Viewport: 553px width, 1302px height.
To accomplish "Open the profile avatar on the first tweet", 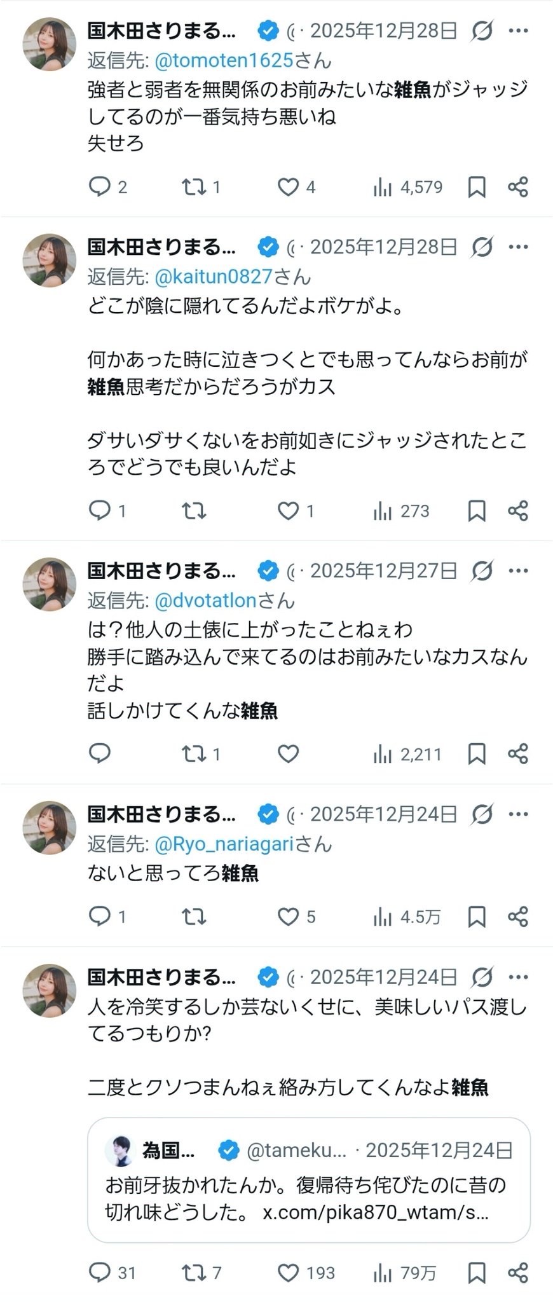I will (50, 44).
